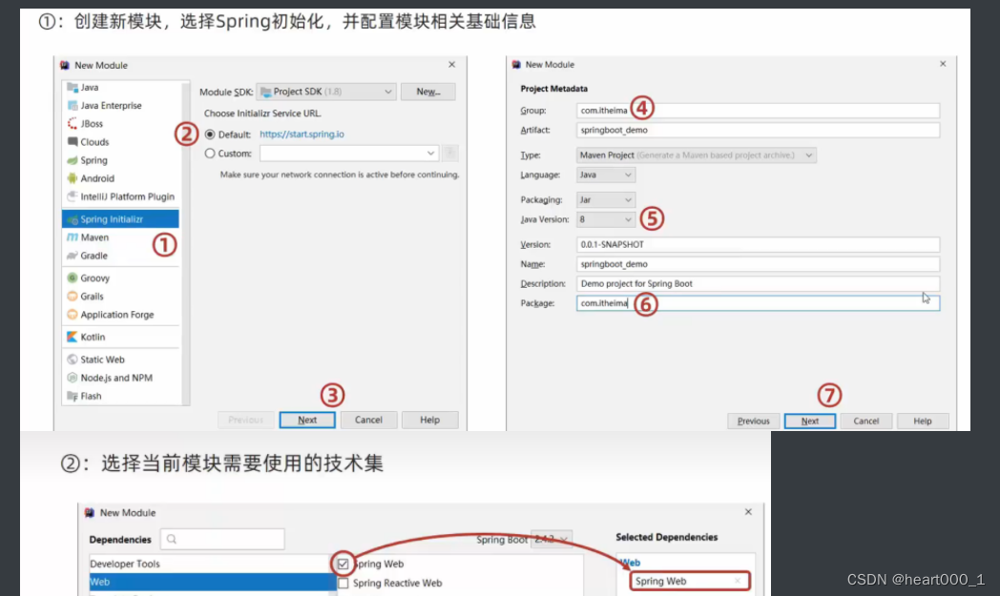The image size is (1000, 596).
Task: Click Next in the left New Module dialog
Action: tap(307, 421)
